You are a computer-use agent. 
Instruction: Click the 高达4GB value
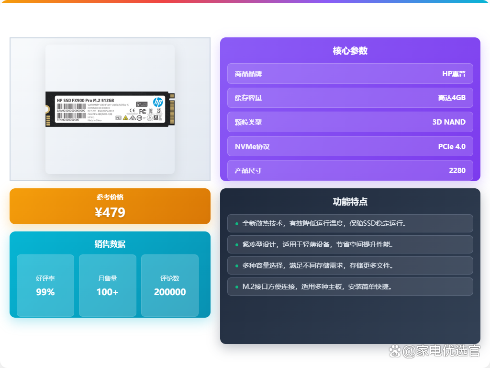pos(452,98)
